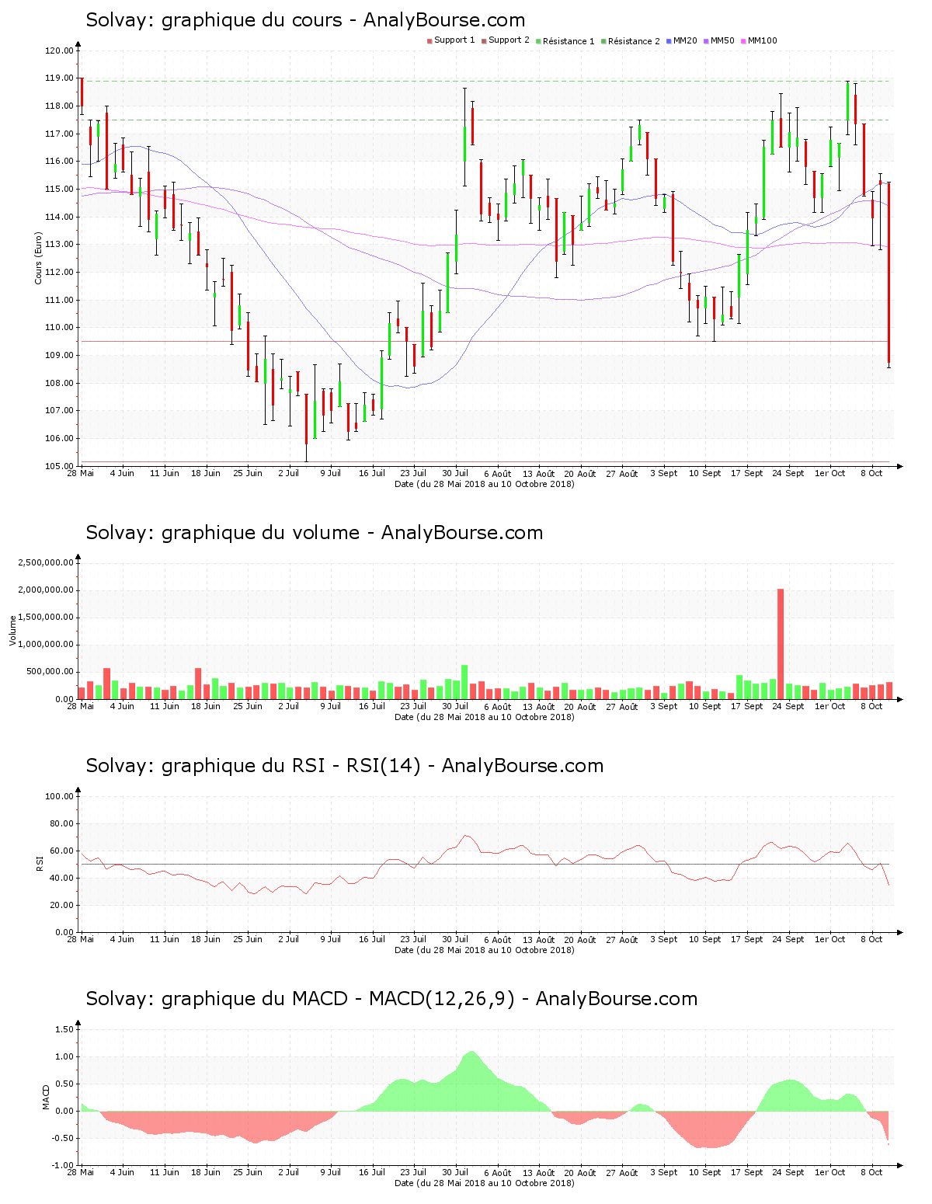Click the MM50 purple legend swatch
932x1204 pixels.
click(706, 41)
